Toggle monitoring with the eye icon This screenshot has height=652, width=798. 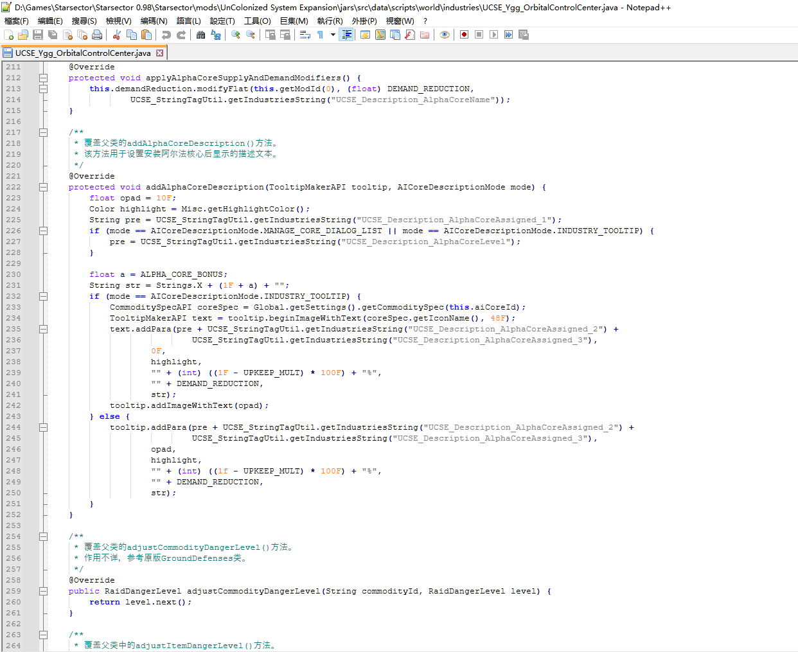pyautogui.click(x=445, y=35)
